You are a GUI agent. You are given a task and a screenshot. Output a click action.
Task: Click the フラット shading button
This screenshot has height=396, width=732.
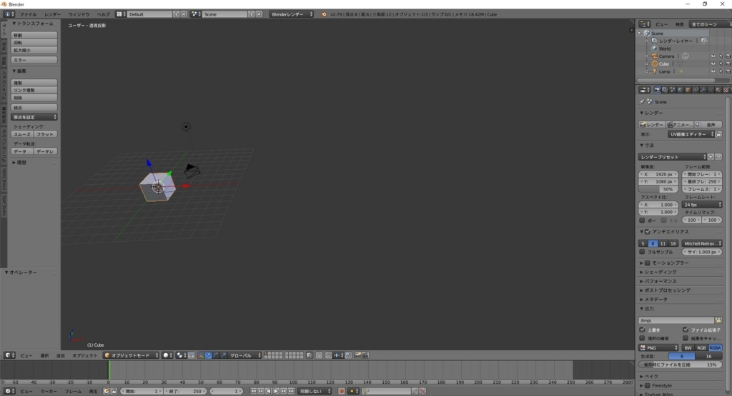click(x=45, y=134)
